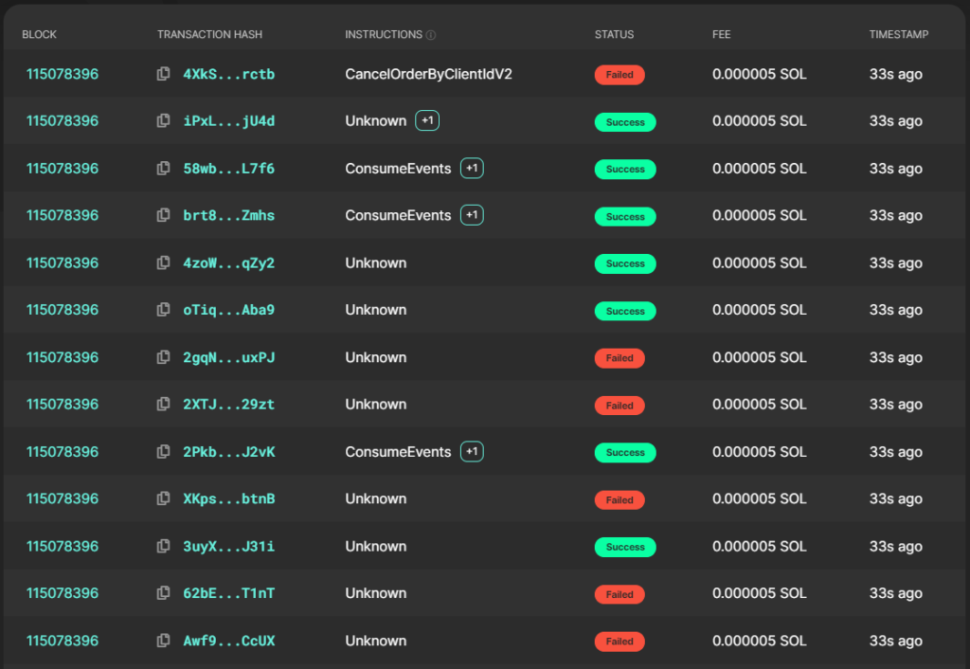Copy transaction hash 62bE...T1nT
This screenshot has height=669, width=970.
pyautogui.click(x=163, y=593)
